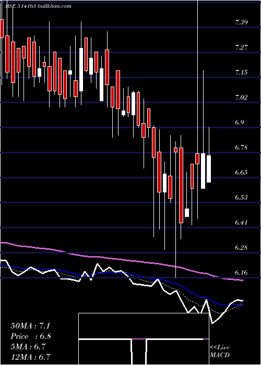Click the 7.15 price axis label
261x365 pixels.
(241, 72)
